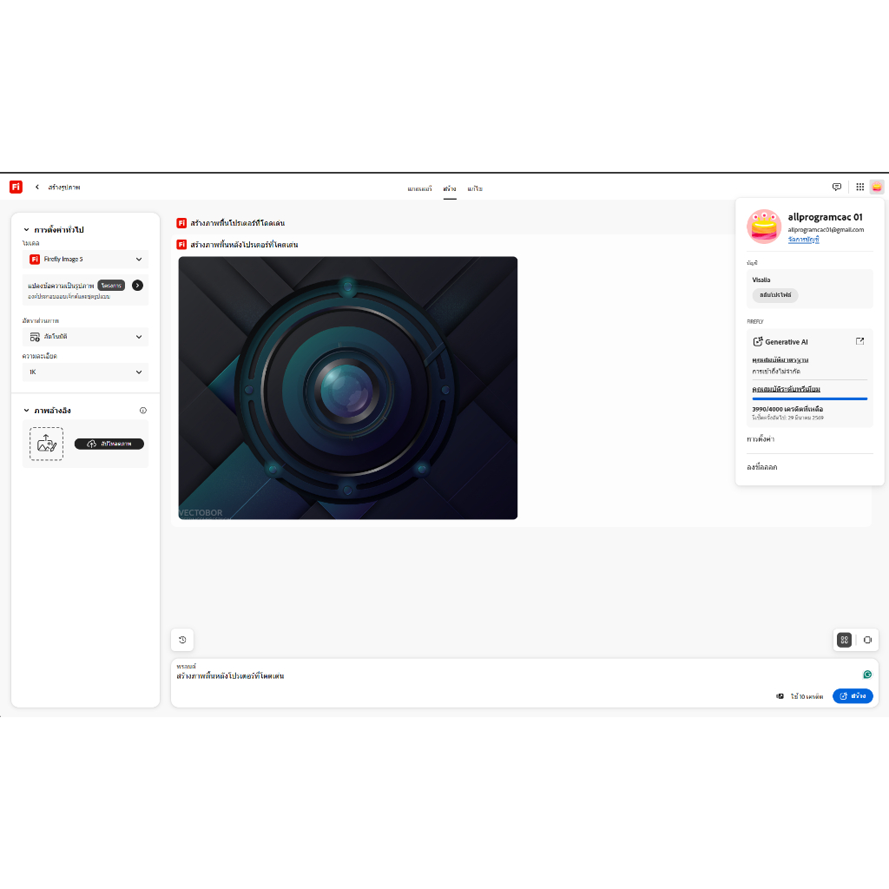Click the dark tag on the text-to-image card
Screen dimensions: 889x889
pyautogui.click(x=111, y=285)
